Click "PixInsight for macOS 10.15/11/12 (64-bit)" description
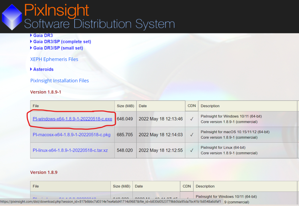 click(x=235, y=132)
